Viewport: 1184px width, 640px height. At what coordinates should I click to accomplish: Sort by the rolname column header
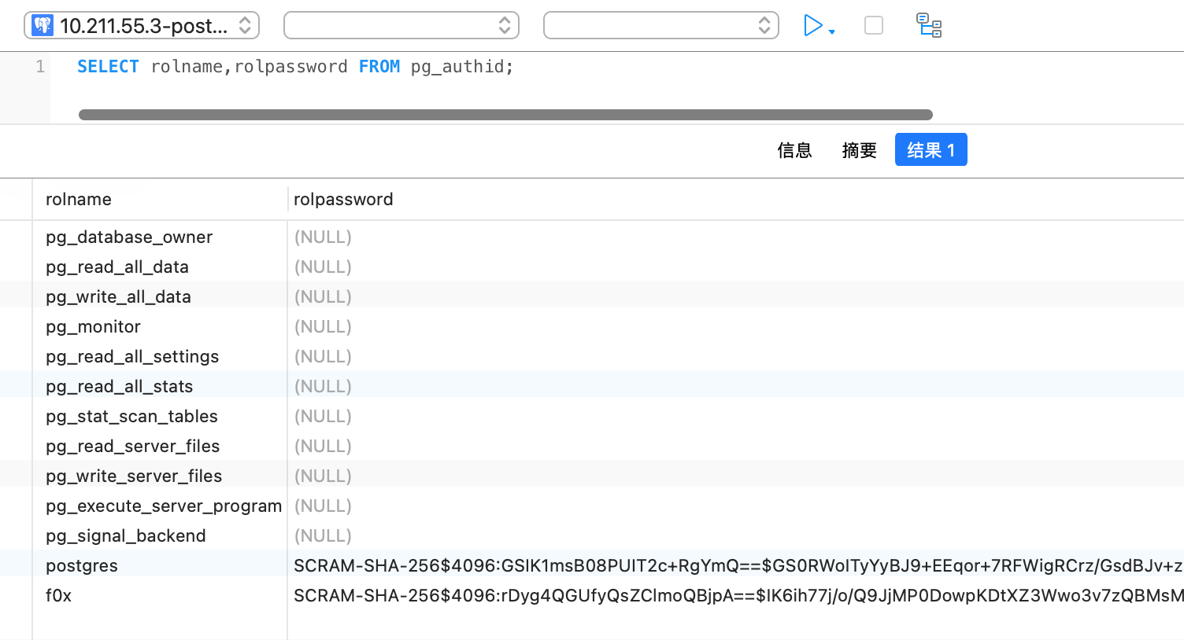pyautogui.click(x=78, y=199)
